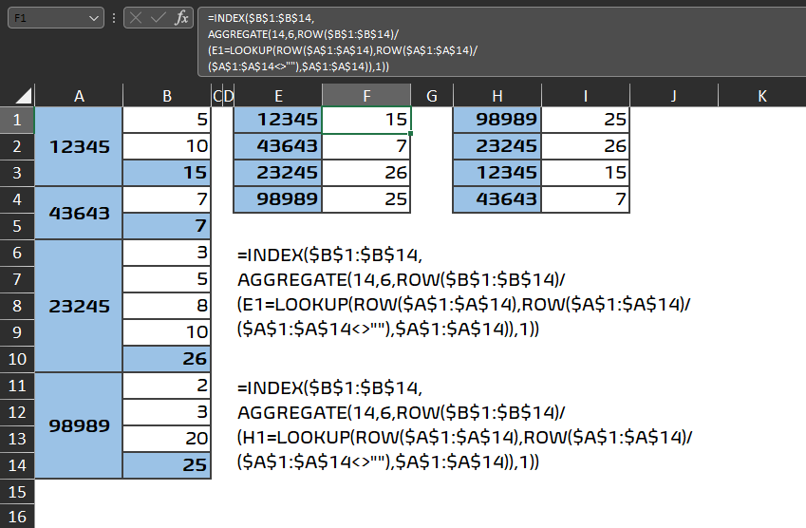The width and height of the screenshot is (806, 528).
Task: Select column G header
Action: [x=432, y=96]
